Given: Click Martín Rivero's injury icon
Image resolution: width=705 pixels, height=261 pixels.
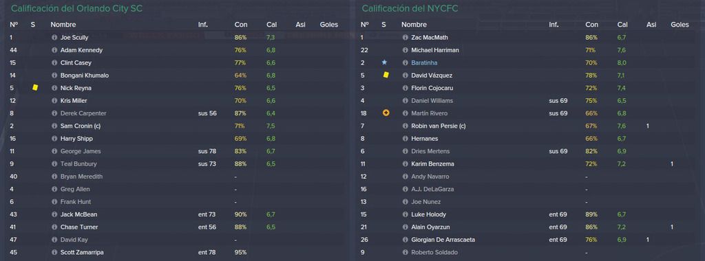Looking at the screenshot, I should [386, 113].
